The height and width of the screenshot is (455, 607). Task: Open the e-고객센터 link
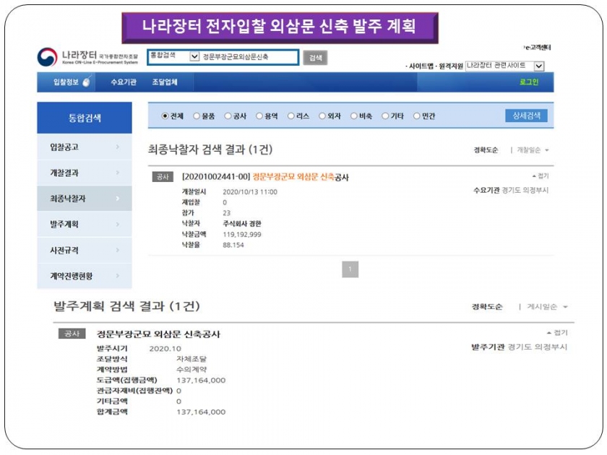coord(538,48)
